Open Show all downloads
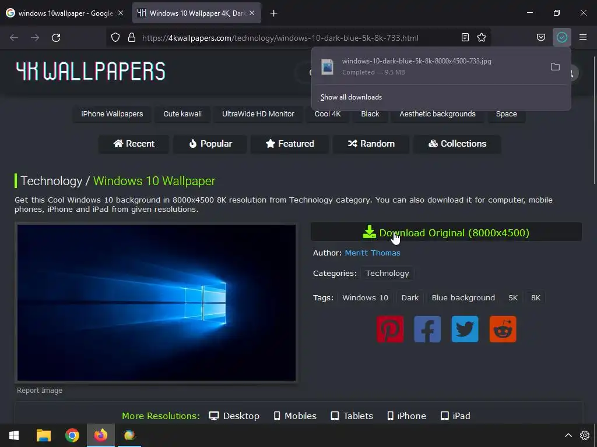The width and height of the screenshot is (597, 447). [351, 97]
